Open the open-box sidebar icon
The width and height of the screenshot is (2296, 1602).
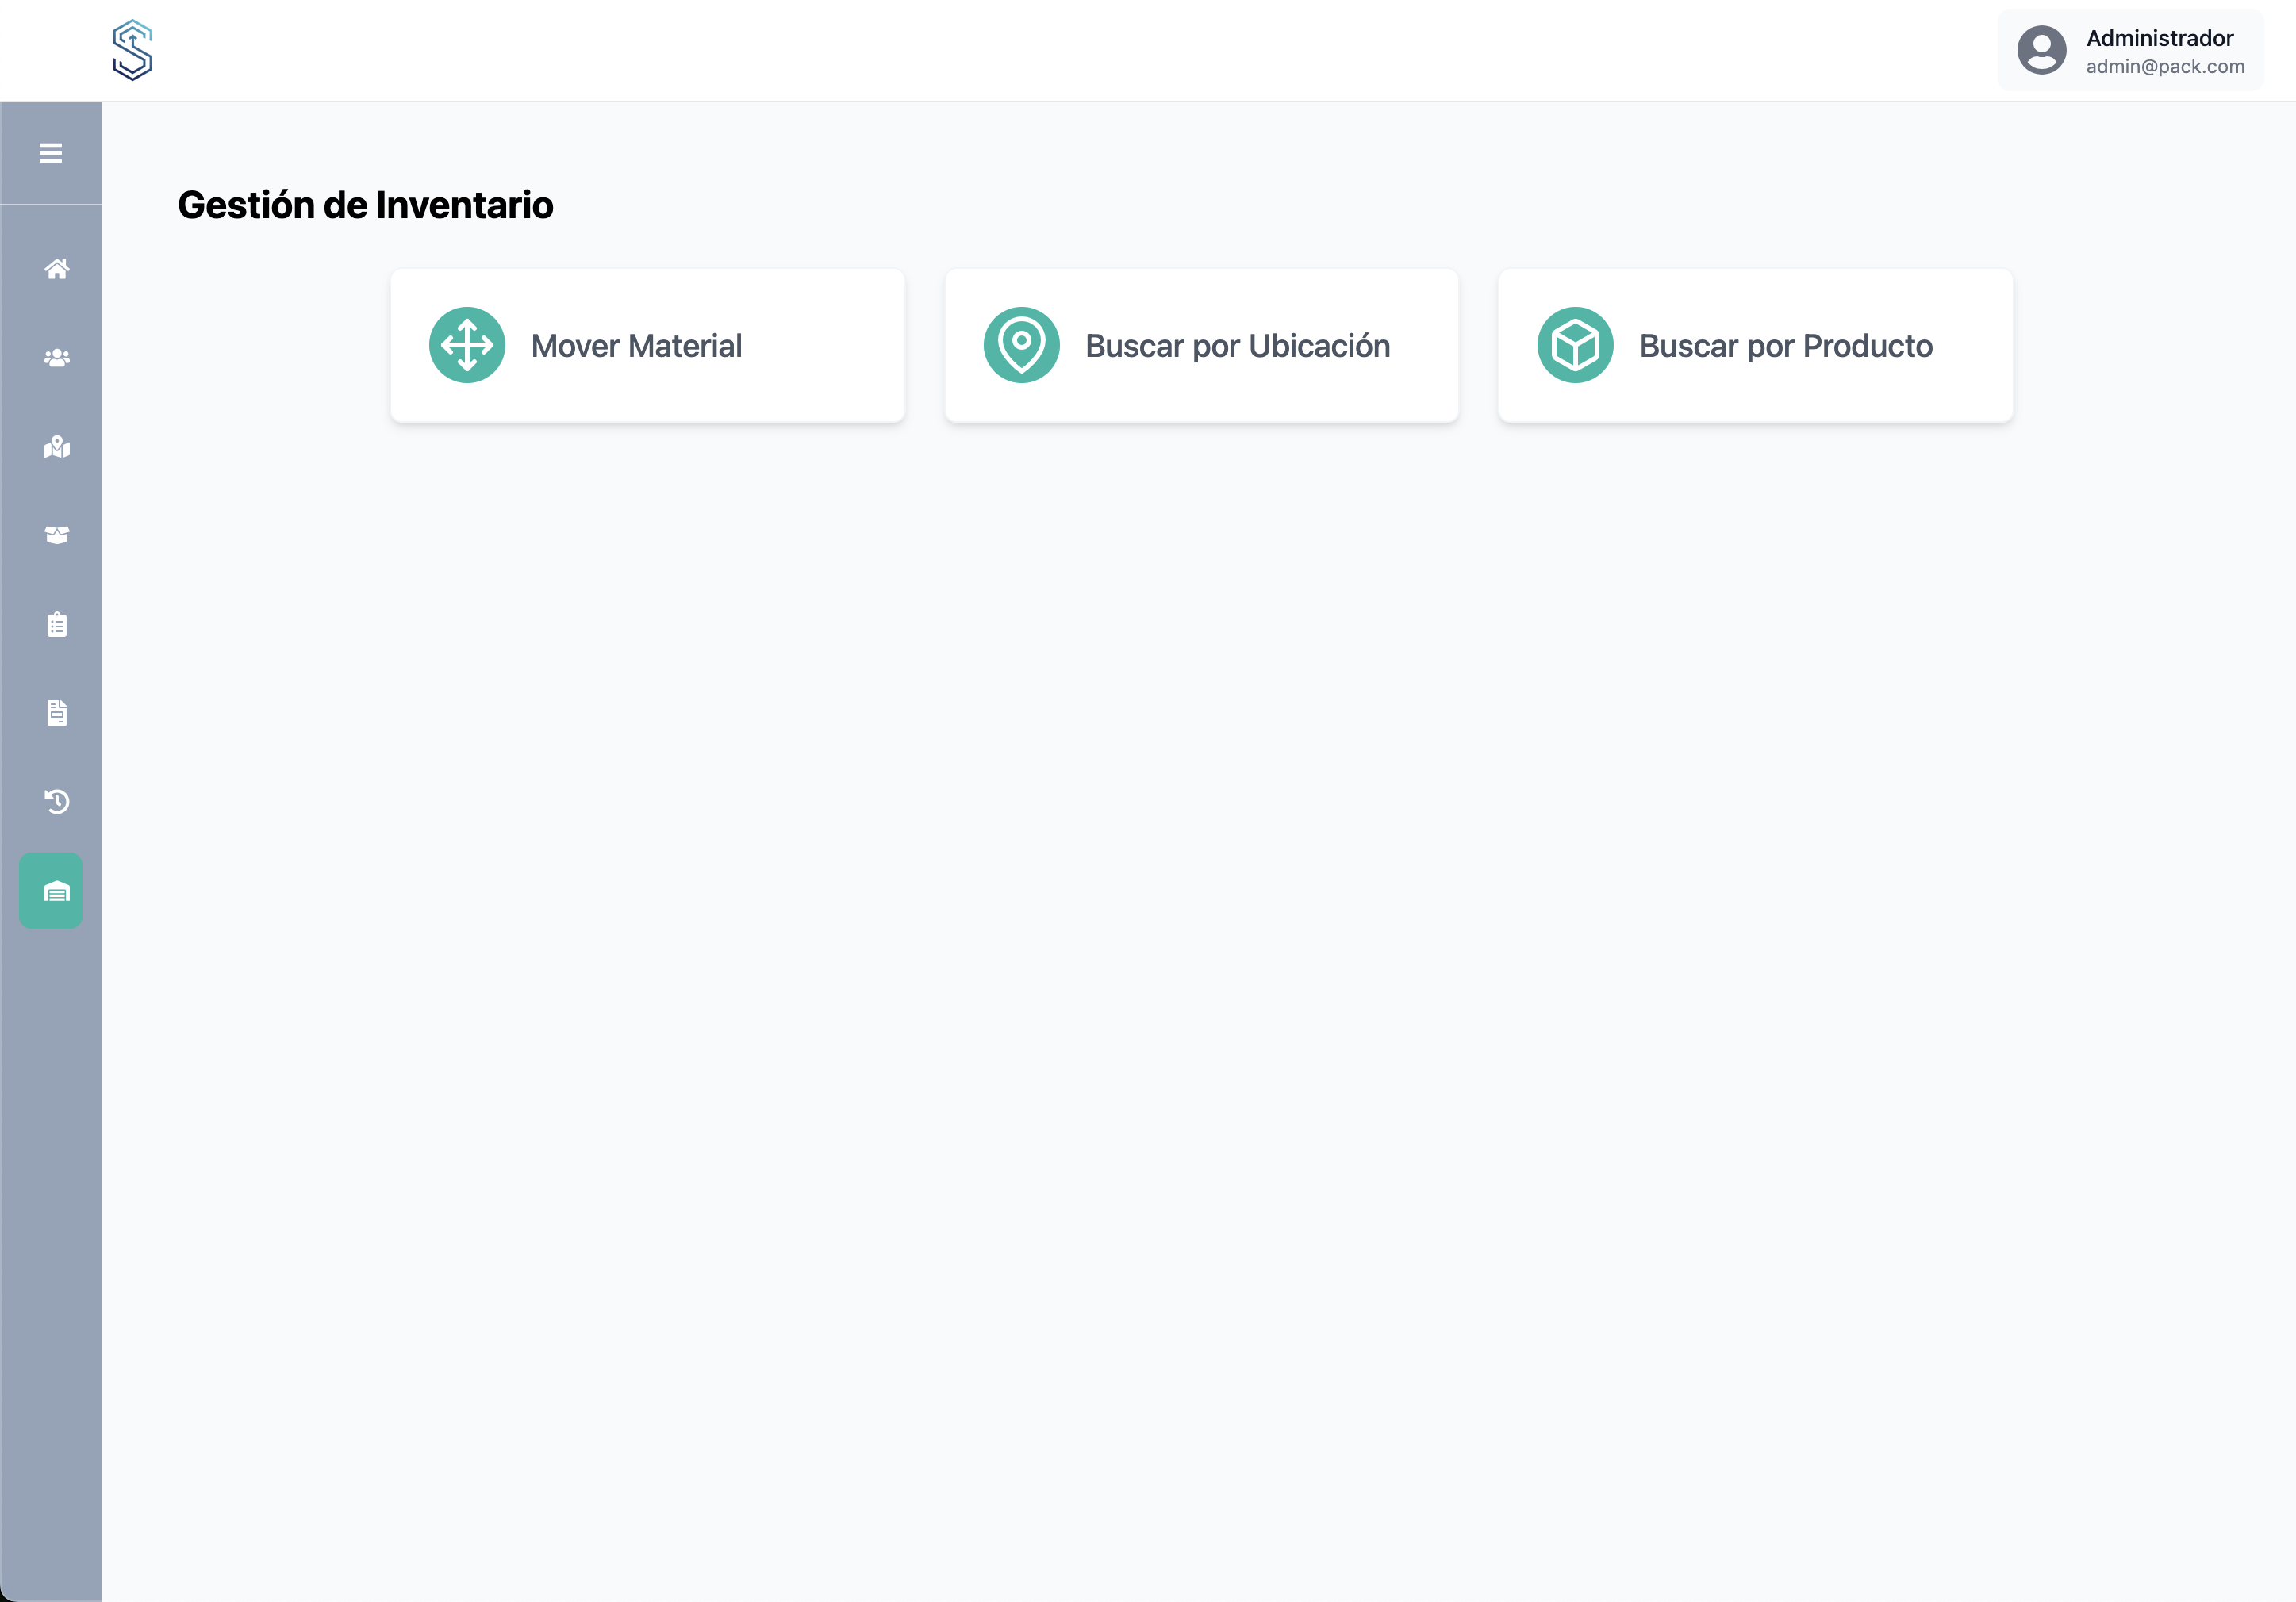(x=57, y=535)
